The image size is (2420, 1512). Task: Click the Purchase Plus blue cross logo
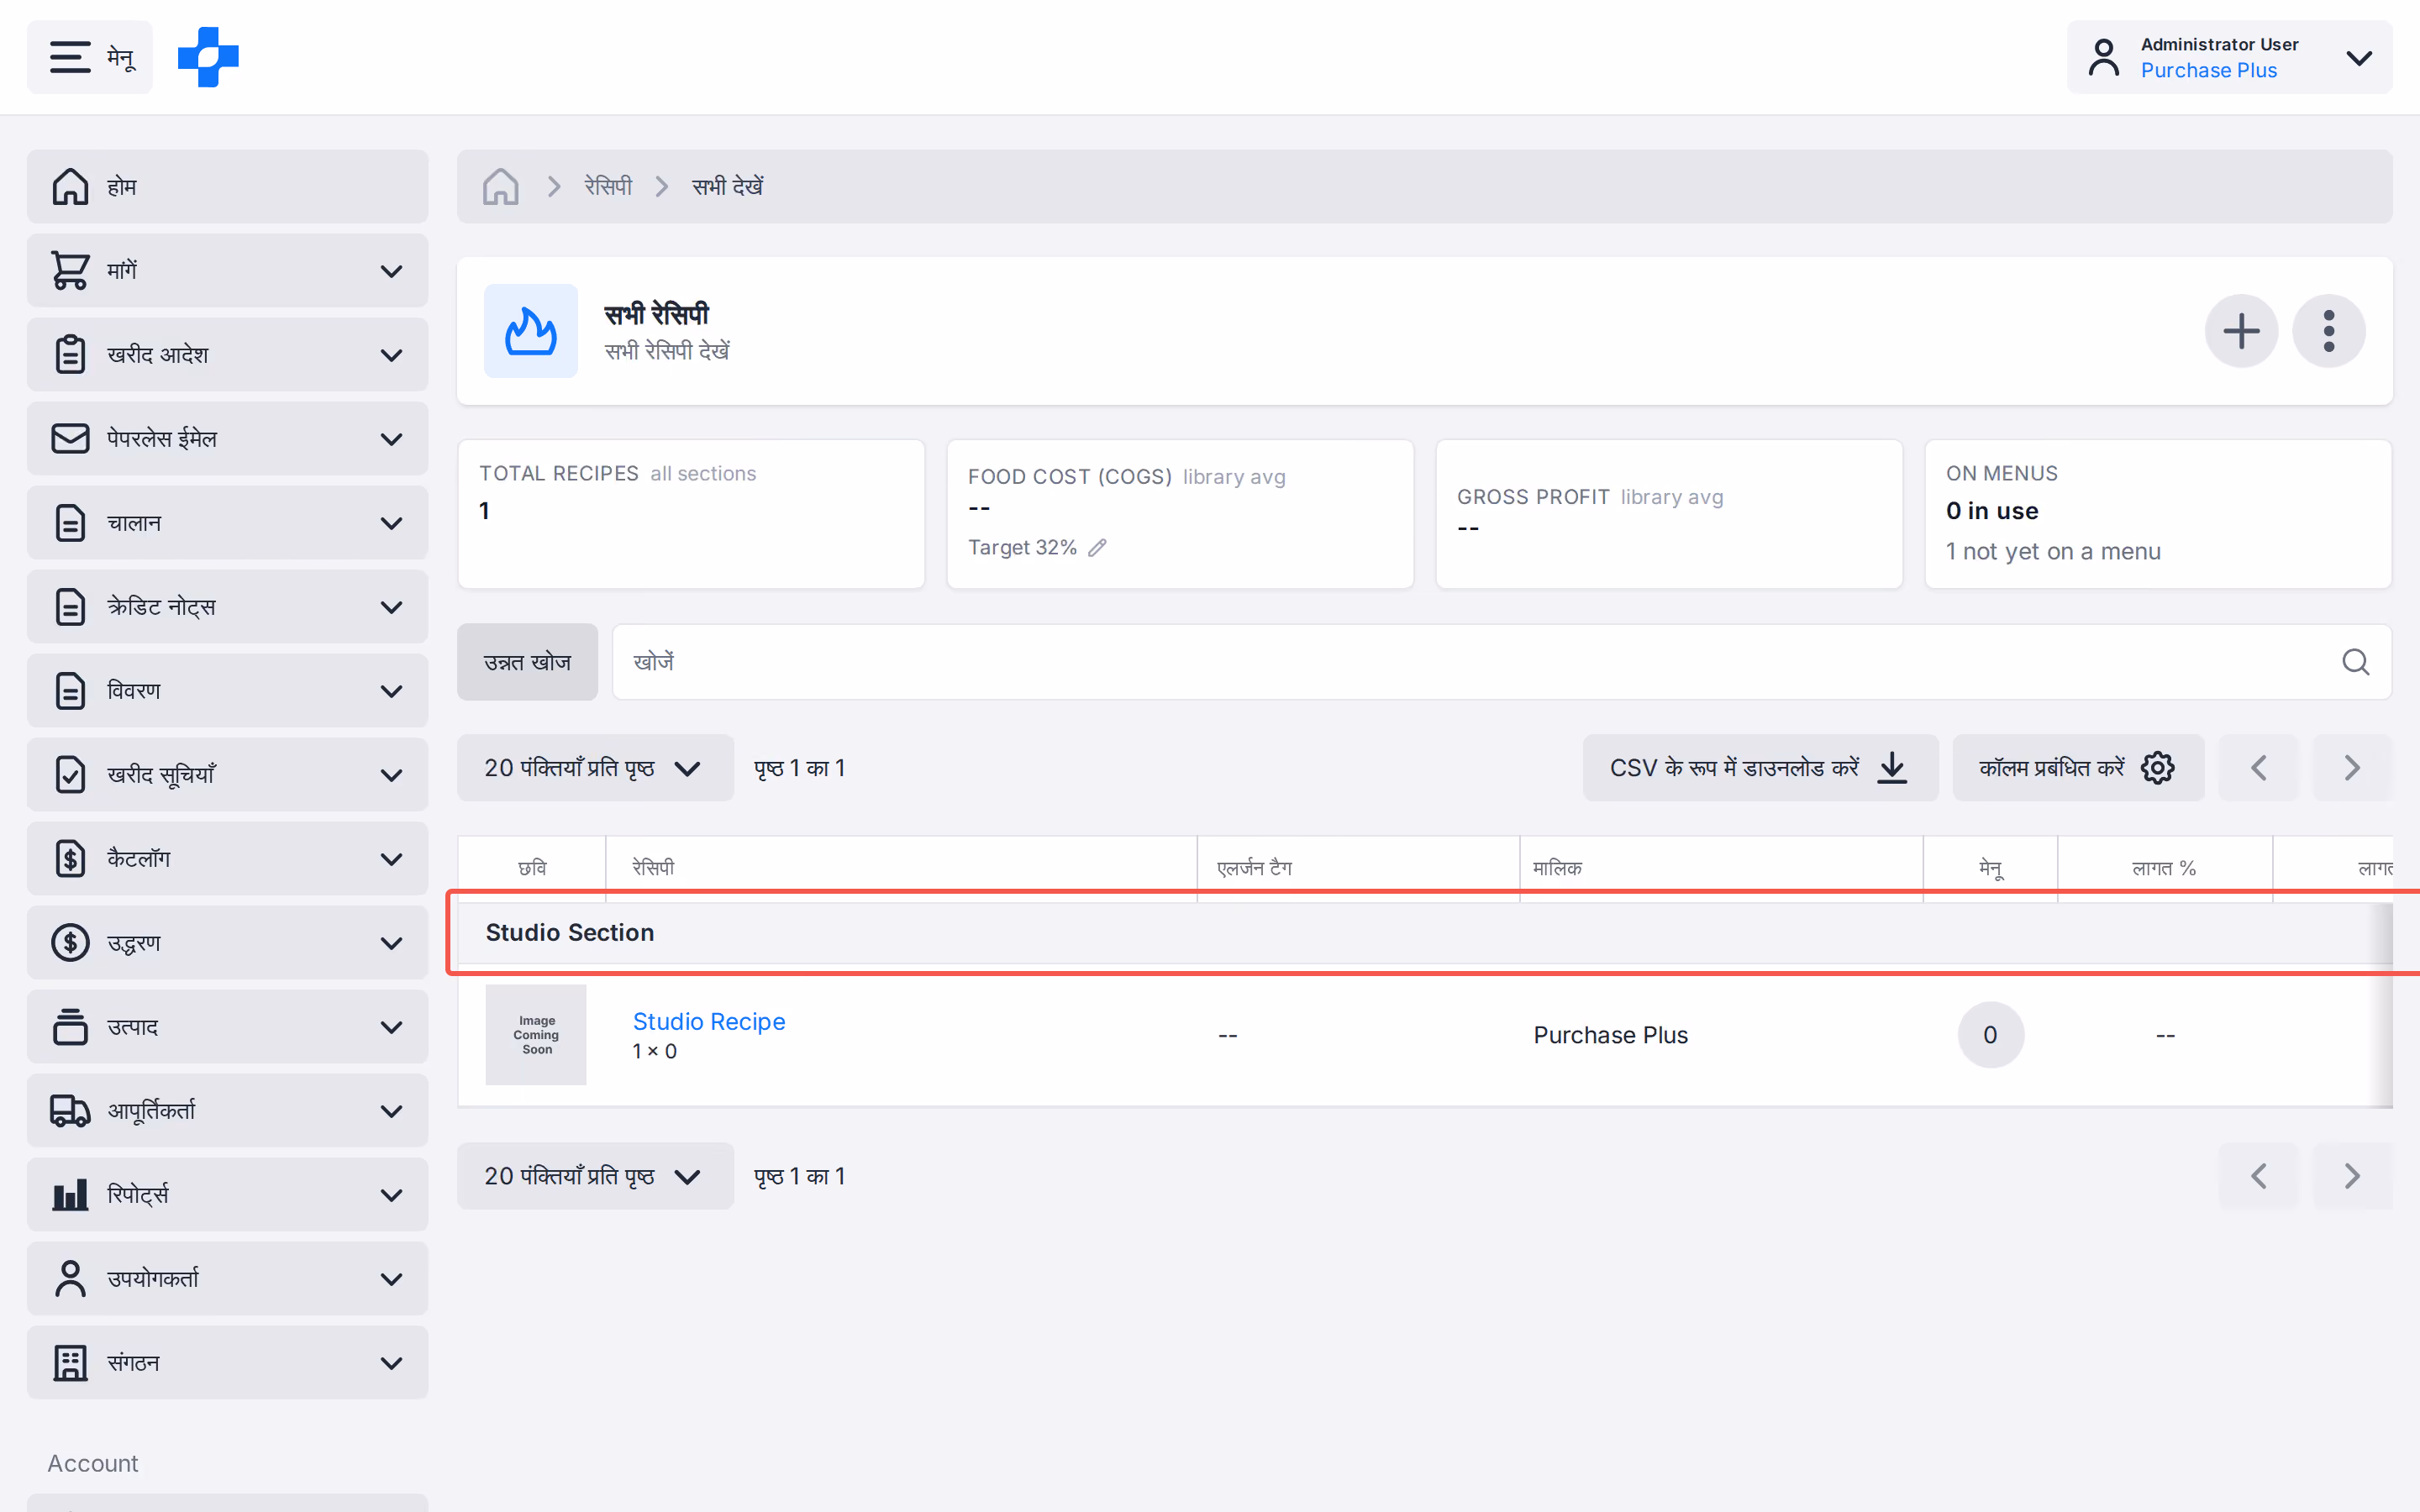pos(208,57)
